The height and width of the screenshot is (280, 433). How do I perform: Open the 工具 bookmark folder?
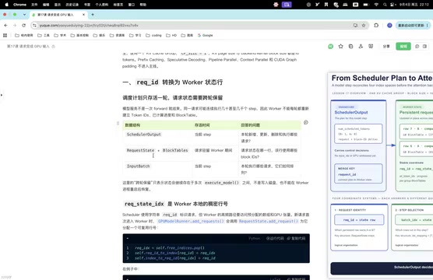pos(44,35)
